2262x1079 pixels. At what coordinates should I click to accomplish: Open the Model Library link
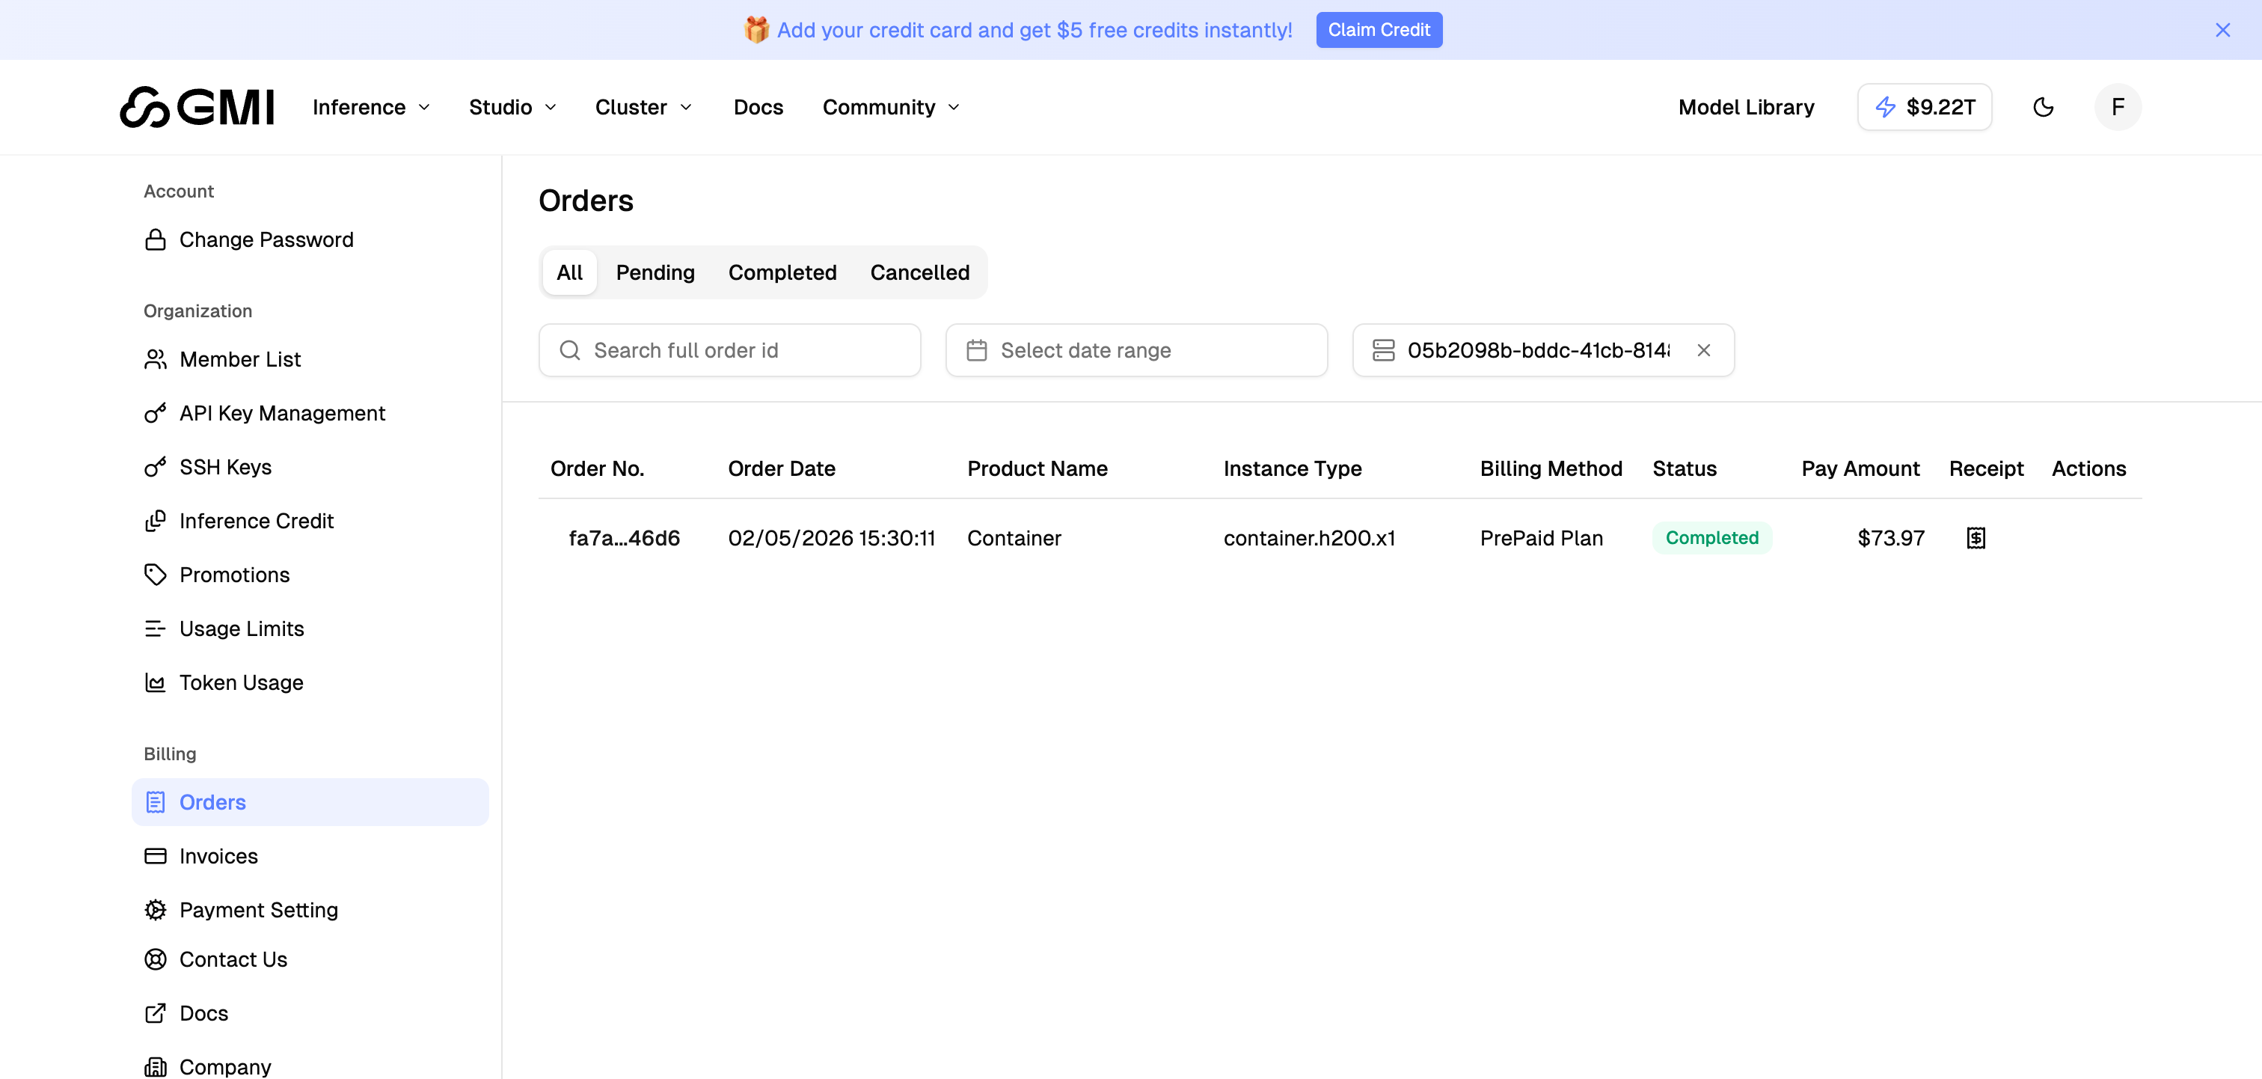click(1746, 106)
